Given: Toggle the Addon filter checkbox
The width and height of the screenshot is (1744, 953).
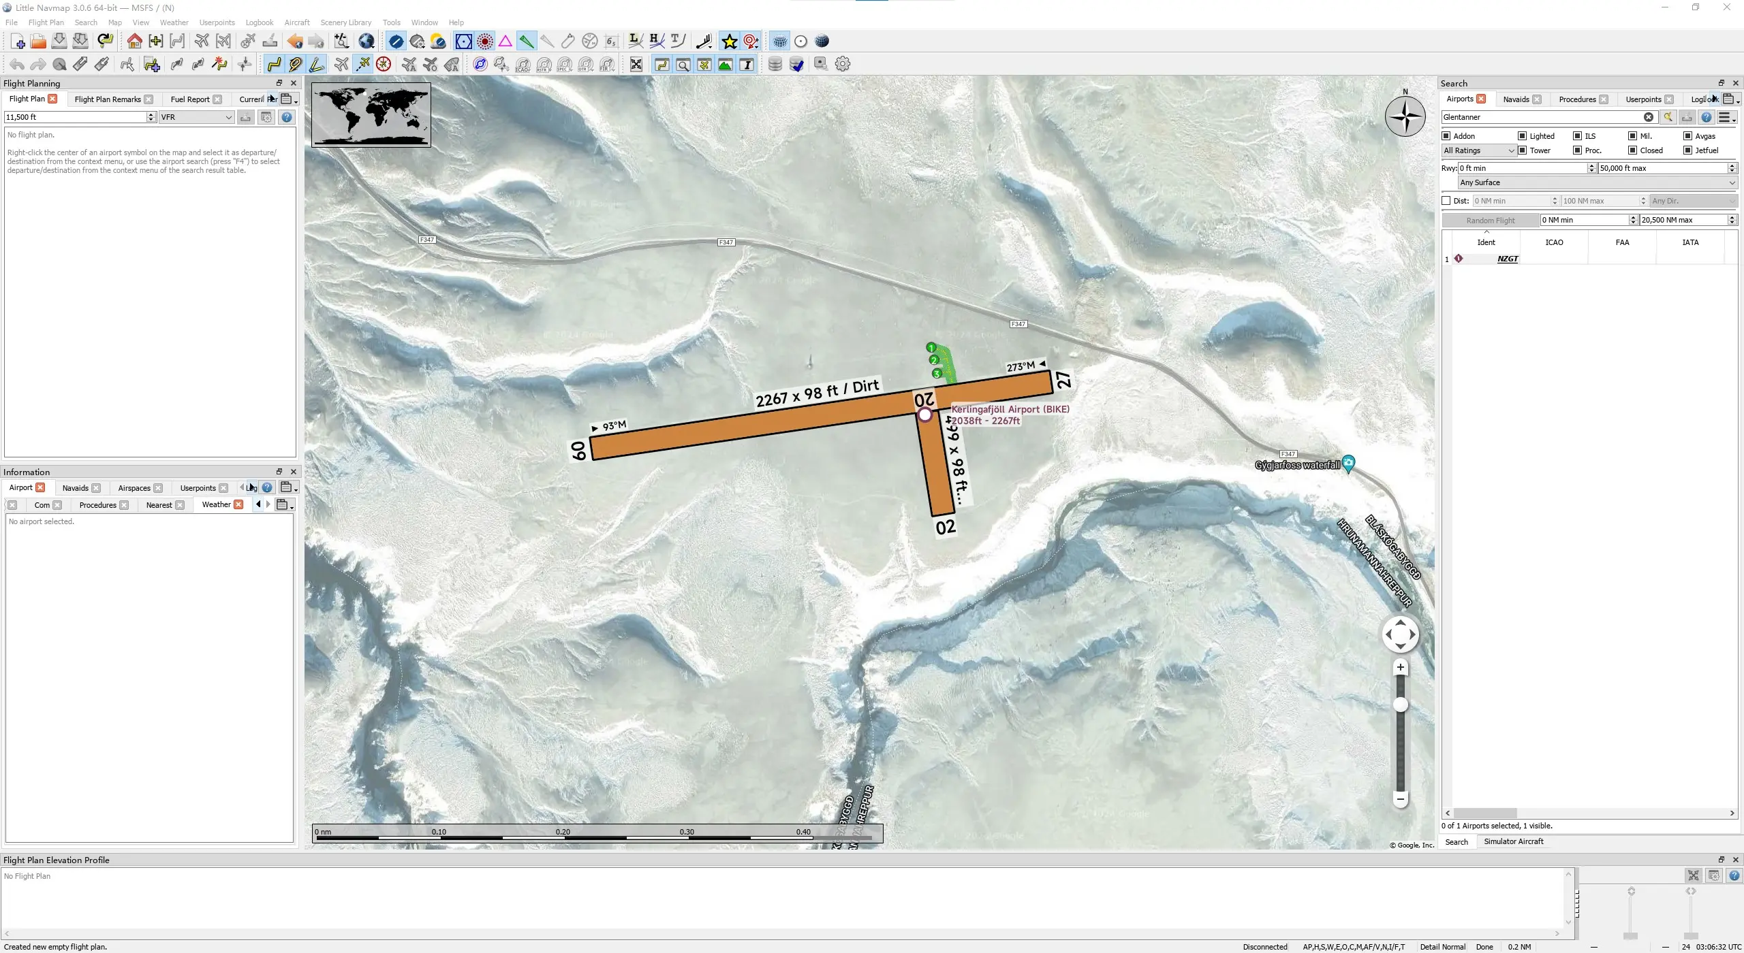Looking at the screenshot, I should click(x=1446, y=136).
